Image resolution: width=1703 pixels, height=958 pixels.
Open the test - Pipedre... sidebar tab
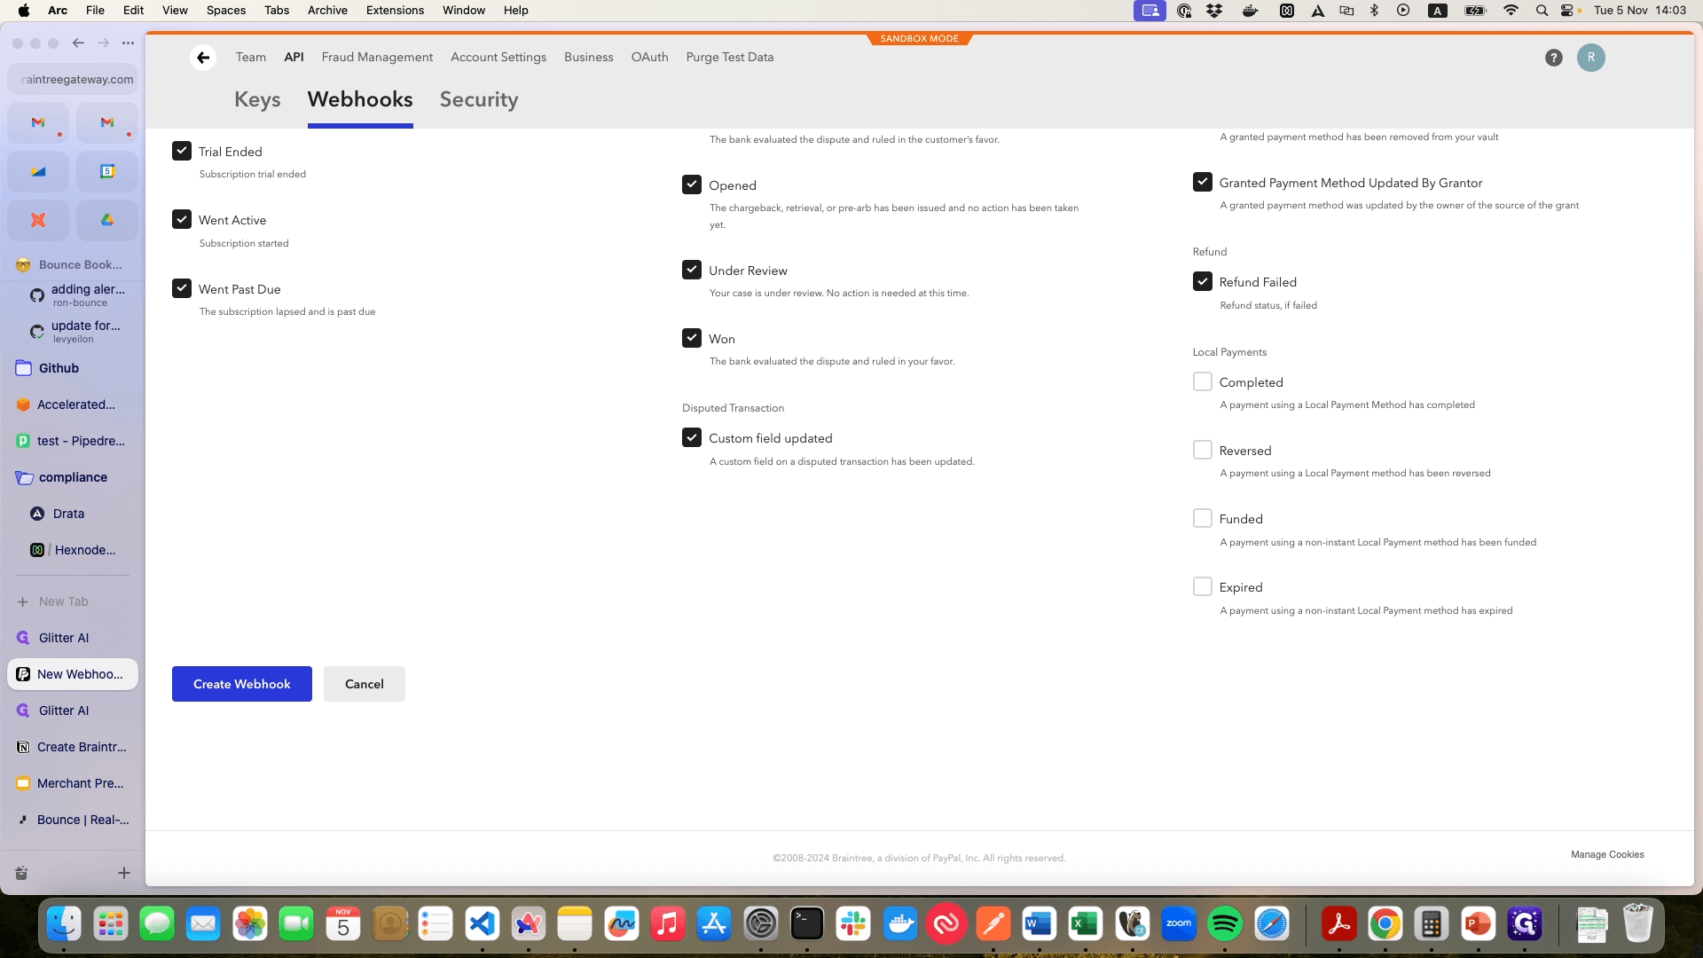pyautogui.click(x=73, y=441)
